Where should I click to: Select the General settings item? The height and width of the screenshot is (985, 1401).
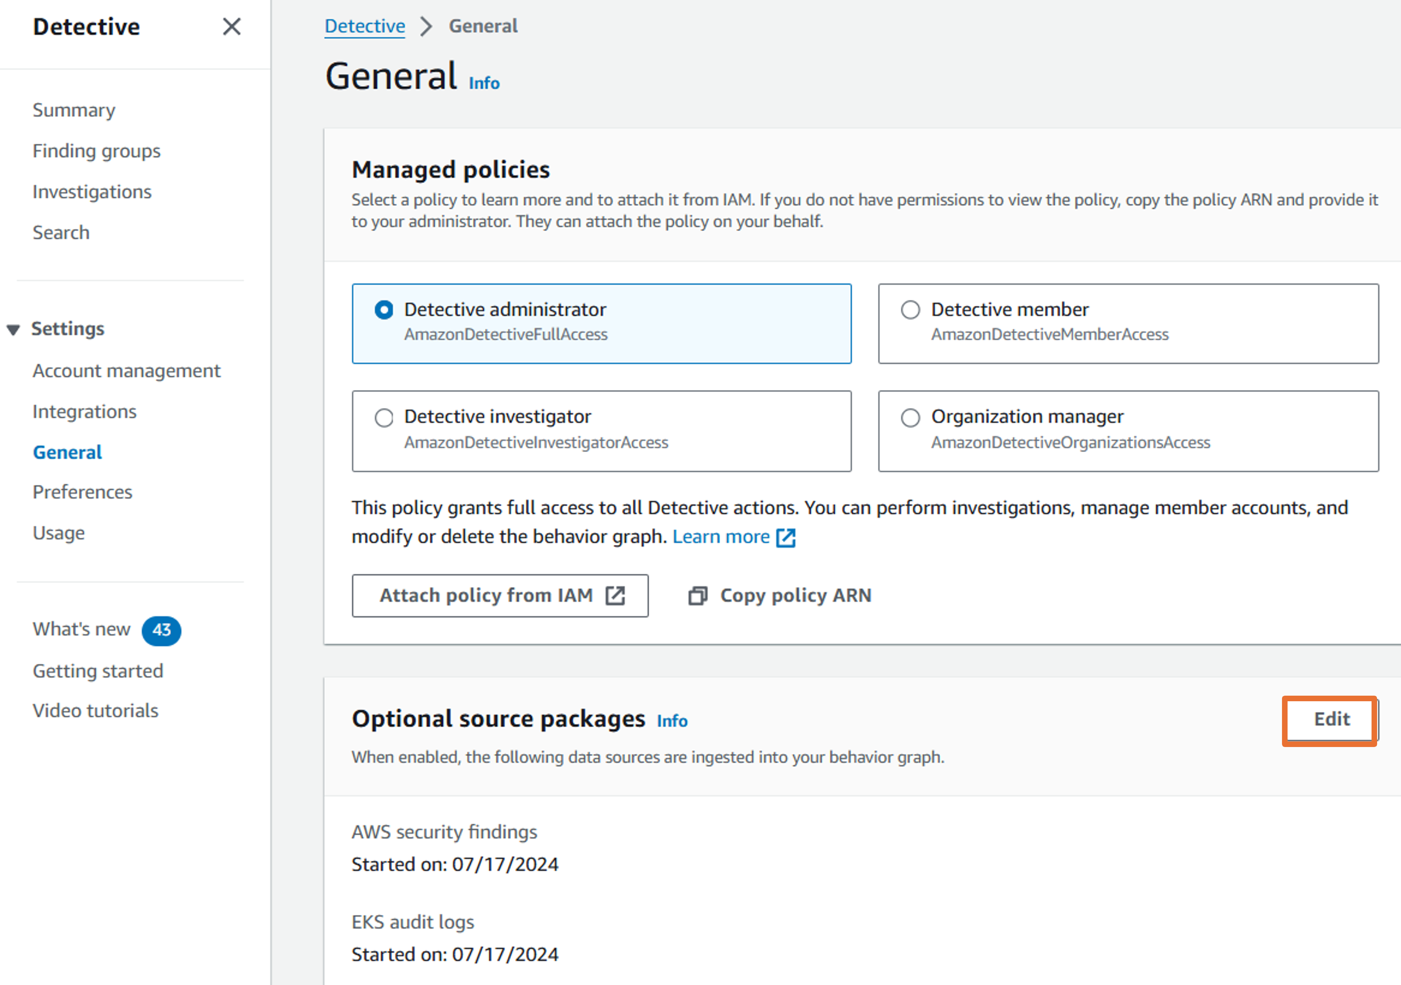(x=67, y=452)
